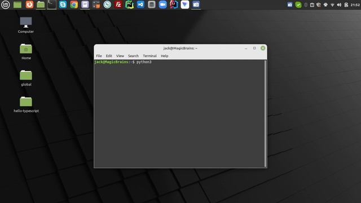Open the File menu in the terminal
This screenshot has height=203, width=361.
99,56
